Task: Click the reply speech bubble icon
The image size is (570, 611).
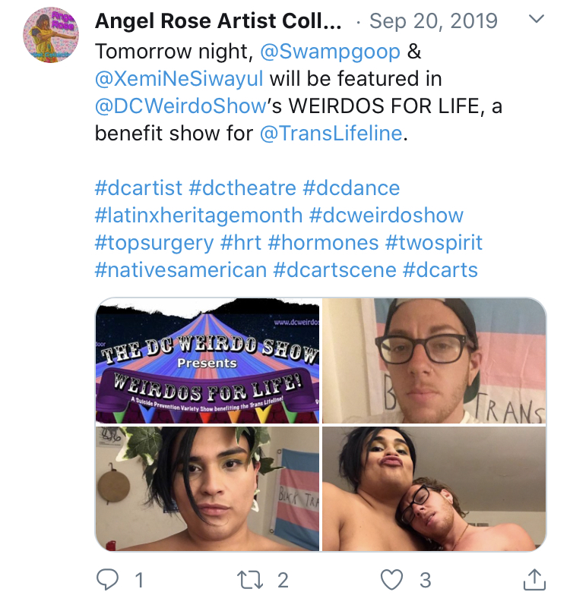Action: pyautogui.click(x=107, y=579)
